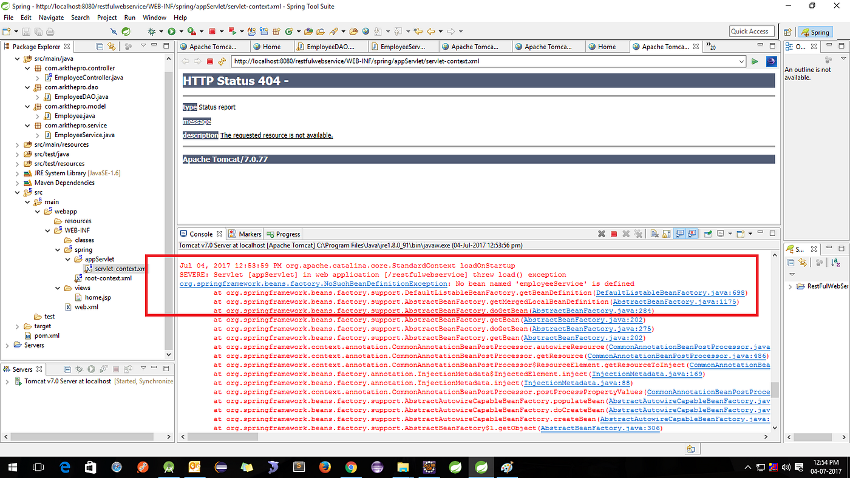Start server in debug mode from Servers view

79,369
